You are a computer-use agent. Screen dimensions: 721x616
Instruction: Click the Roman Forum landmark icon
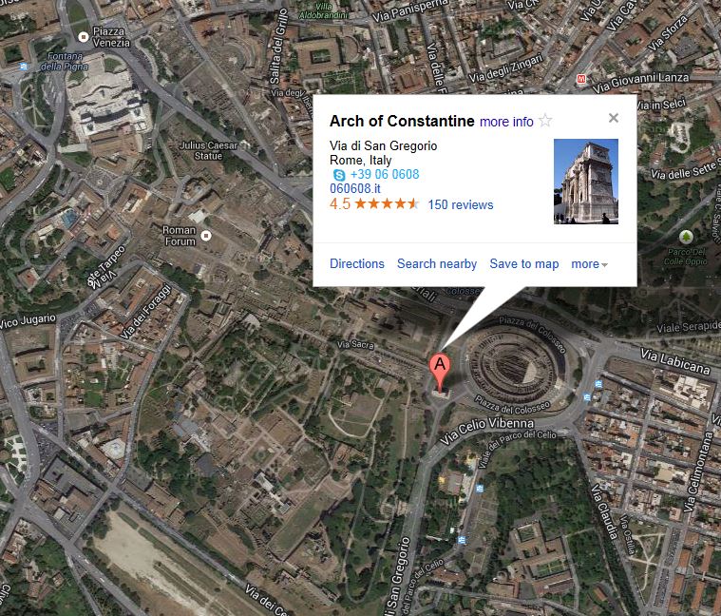coord(206,236)
